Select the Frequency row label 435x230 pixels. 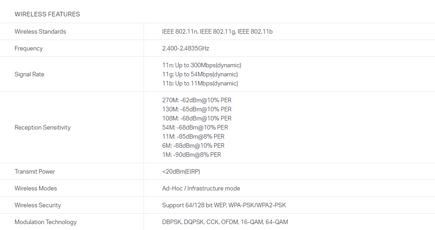pos(28,48)
